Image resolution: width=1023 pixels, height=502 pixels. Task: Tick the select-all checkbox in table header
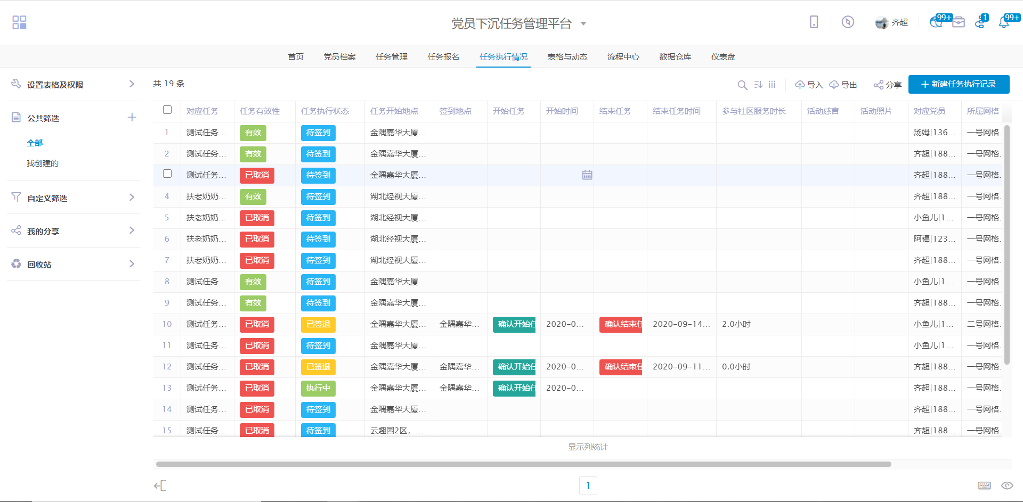[167, 110]
